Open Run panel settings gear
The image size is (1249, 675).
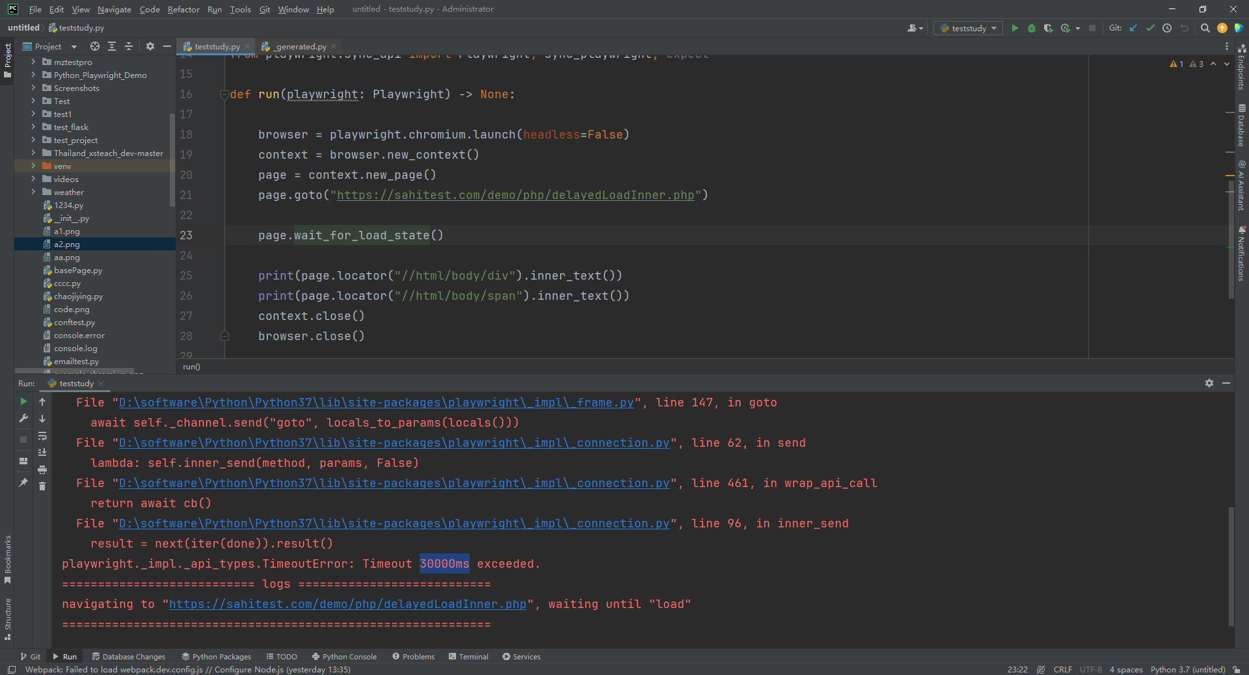click(x=1209, y=383)
